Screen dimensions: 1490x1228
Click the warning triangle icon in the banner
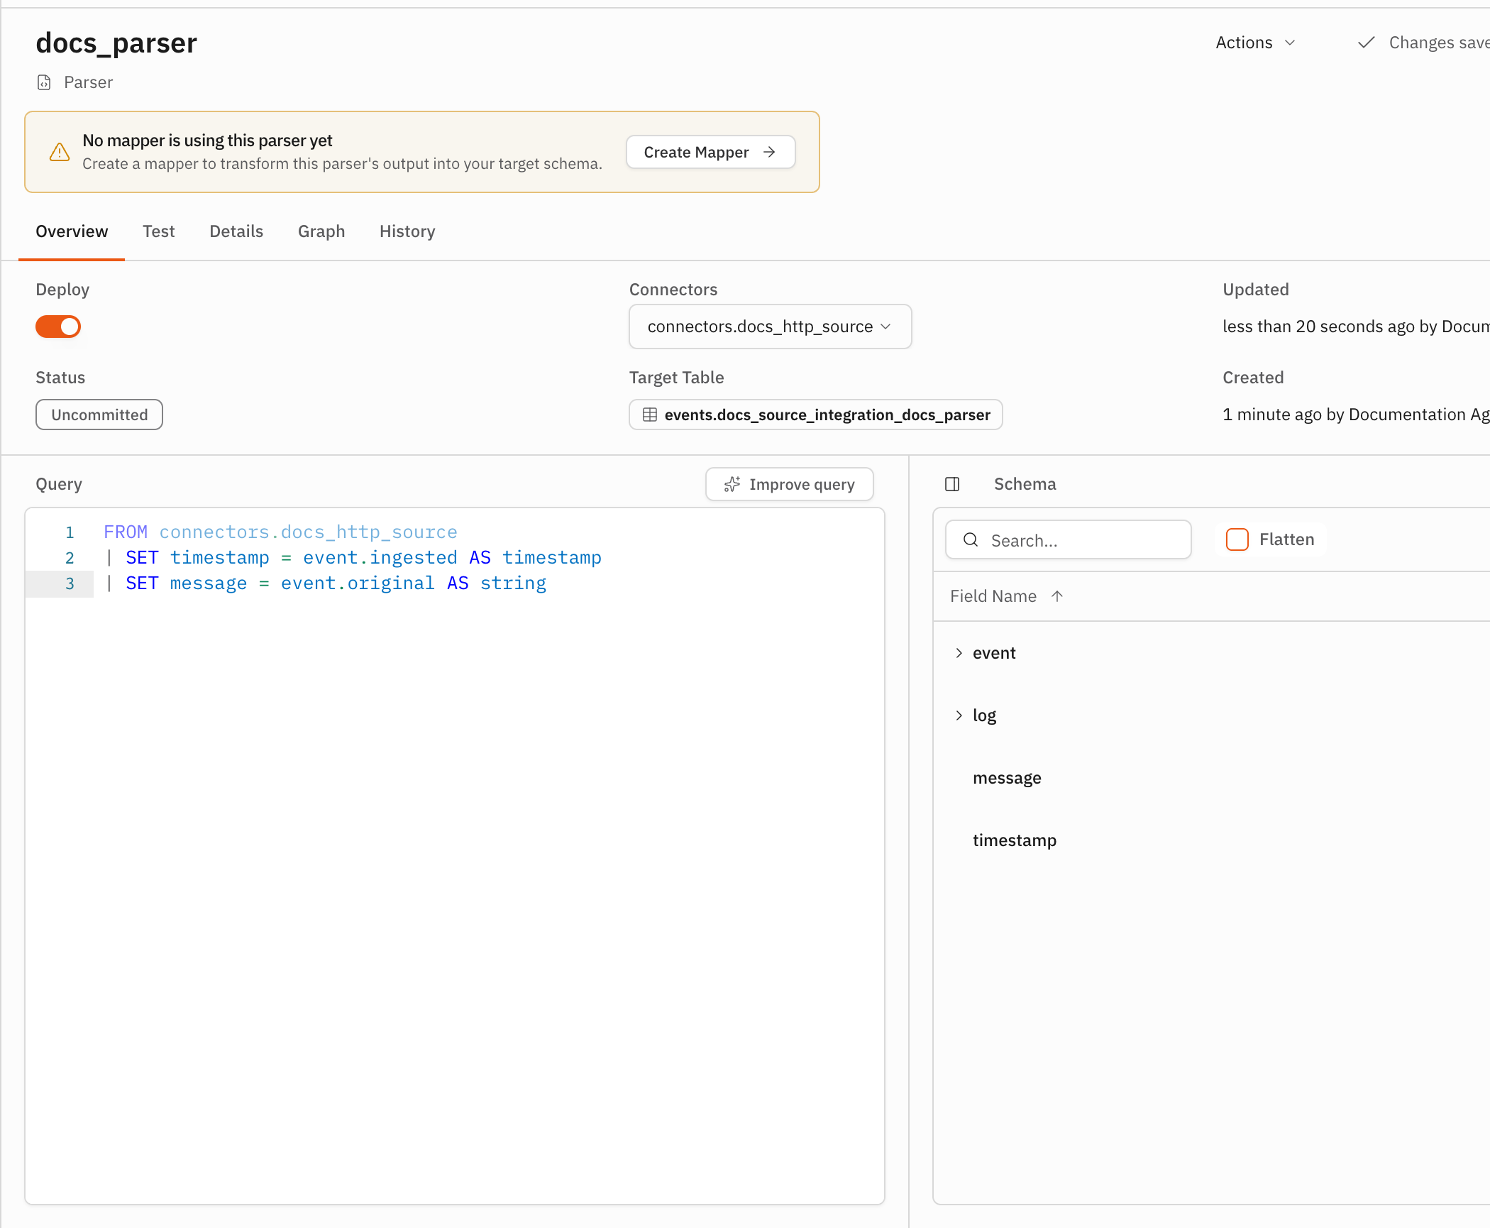click(x=60, y=152)
